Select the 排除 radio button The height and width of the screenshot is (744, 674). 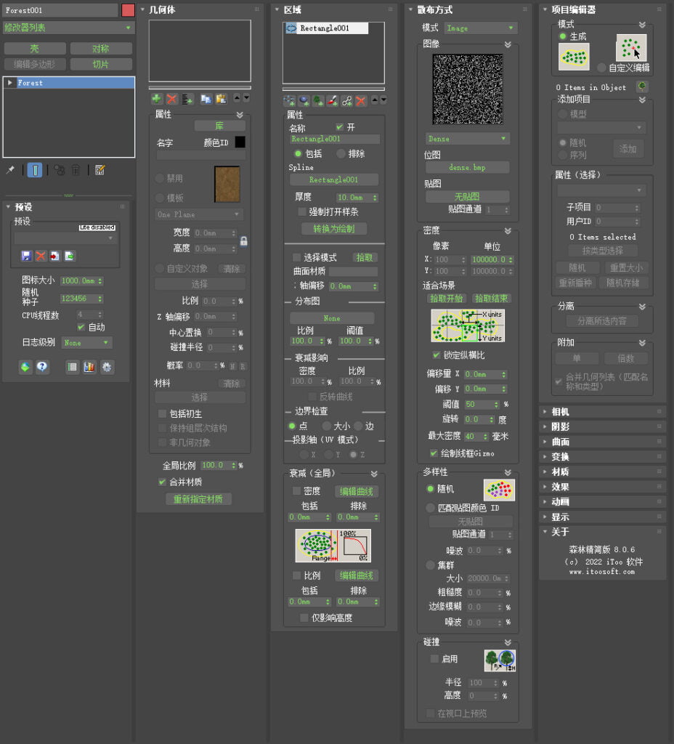click(x=341, y=154)
